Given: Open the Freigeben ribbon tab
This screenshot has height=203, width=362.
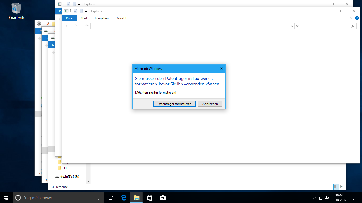Looking at the screenshot, I should point(102,18).
